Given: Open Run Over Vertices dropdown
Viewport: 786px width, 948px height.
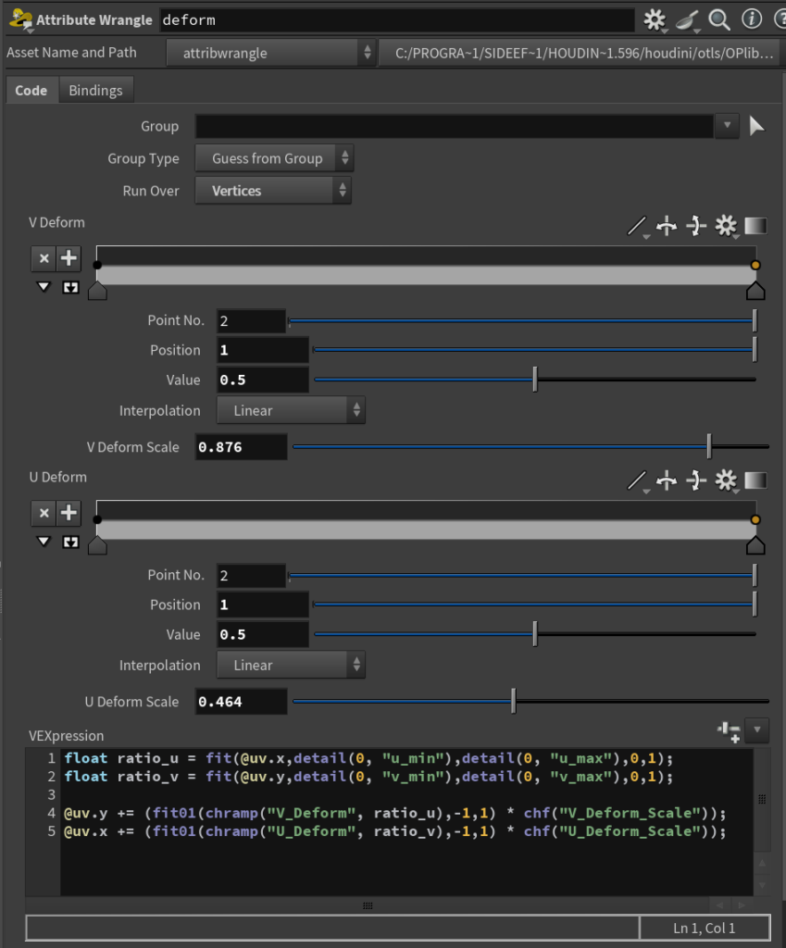Looking at the screenshot, I should pyautogui.click(x=274, y=192).
